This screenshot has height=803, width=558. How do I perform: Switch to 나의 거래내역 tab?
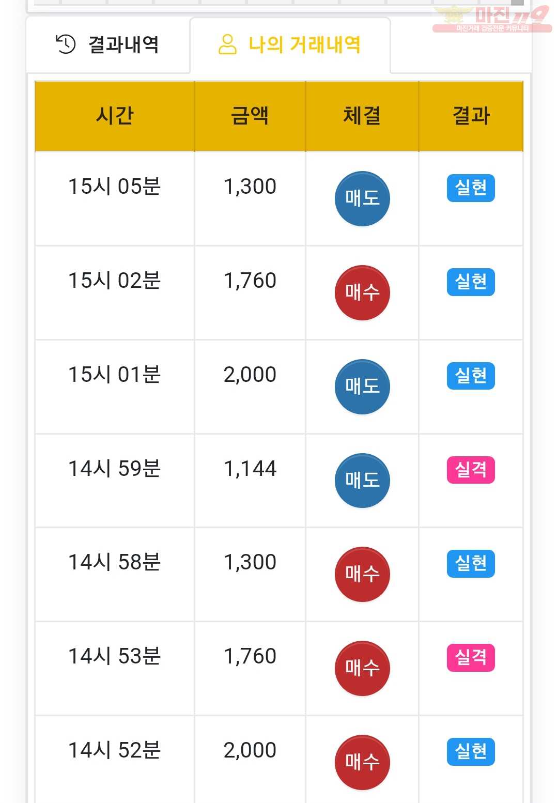pyautogui.click(x=290, y=45)
